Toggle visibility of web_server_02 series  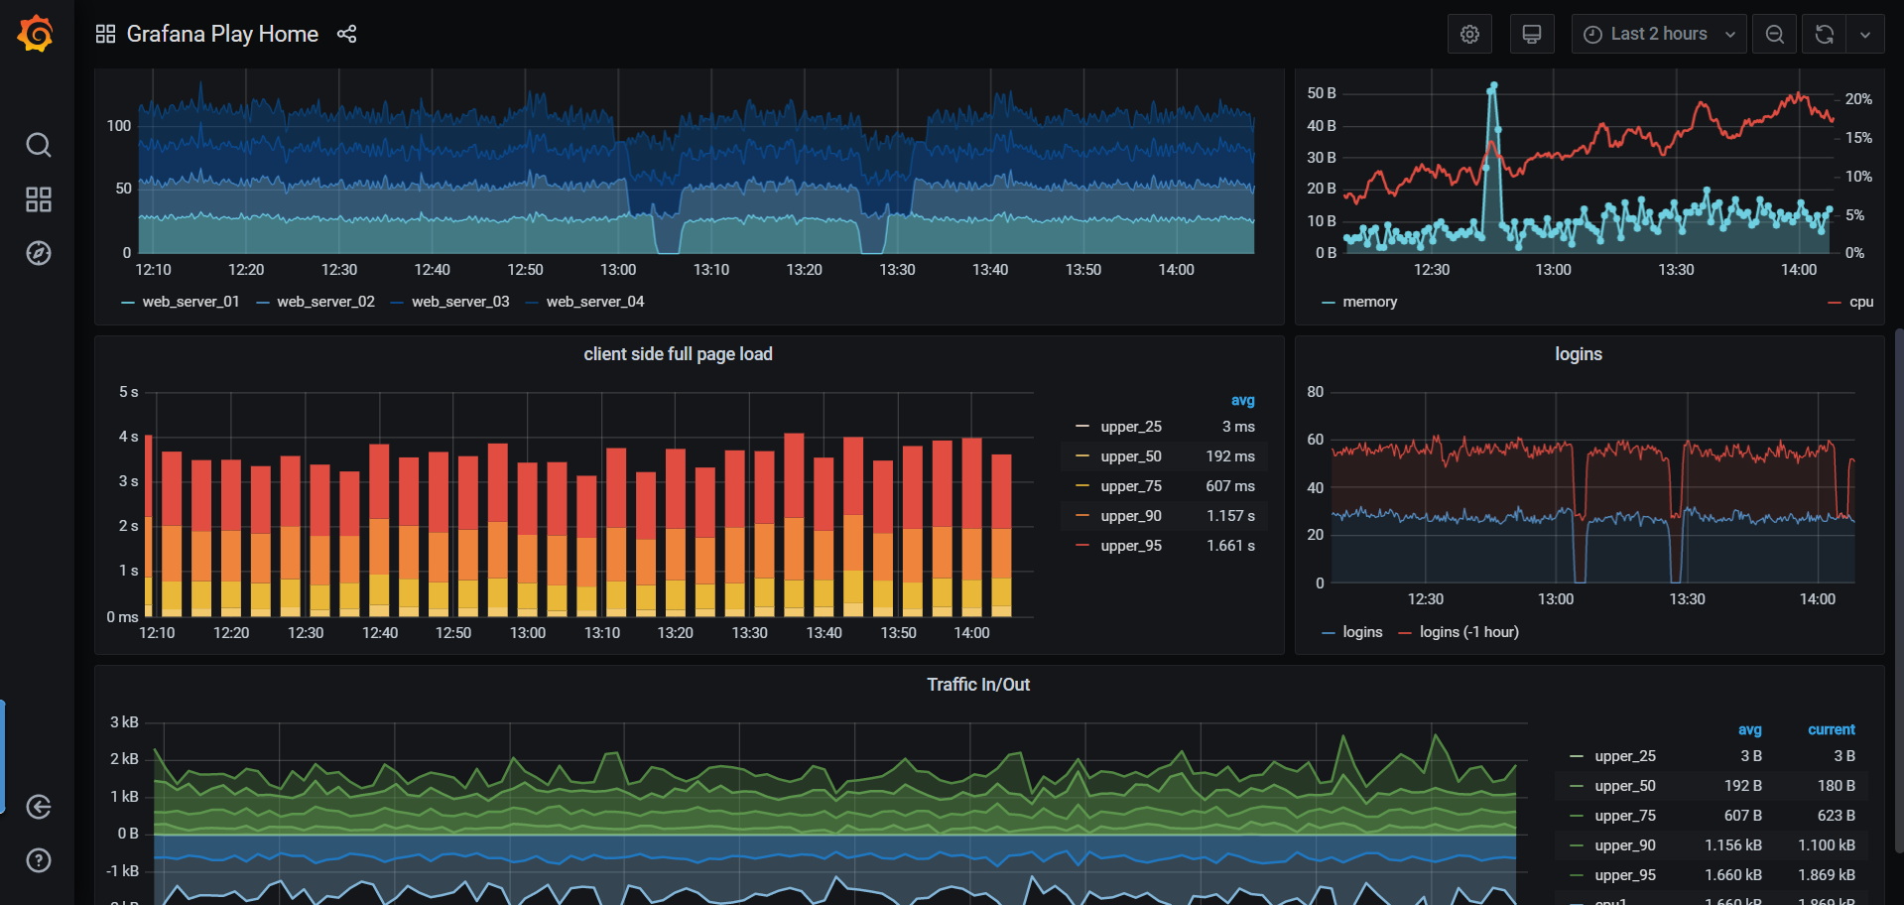point(325,301)
